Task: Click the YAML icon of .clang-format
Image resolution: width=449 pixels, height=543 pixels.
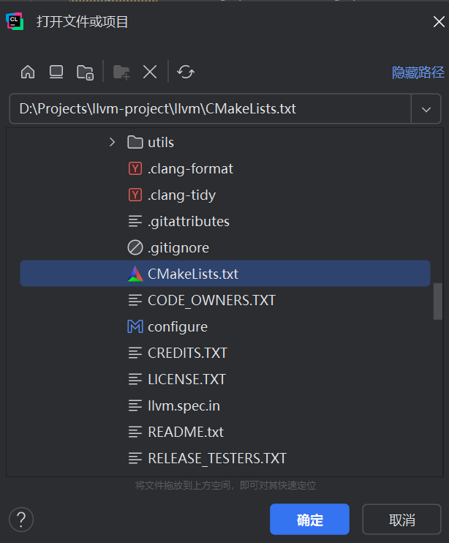Action: pyautogui.click(x=135, y=168)
